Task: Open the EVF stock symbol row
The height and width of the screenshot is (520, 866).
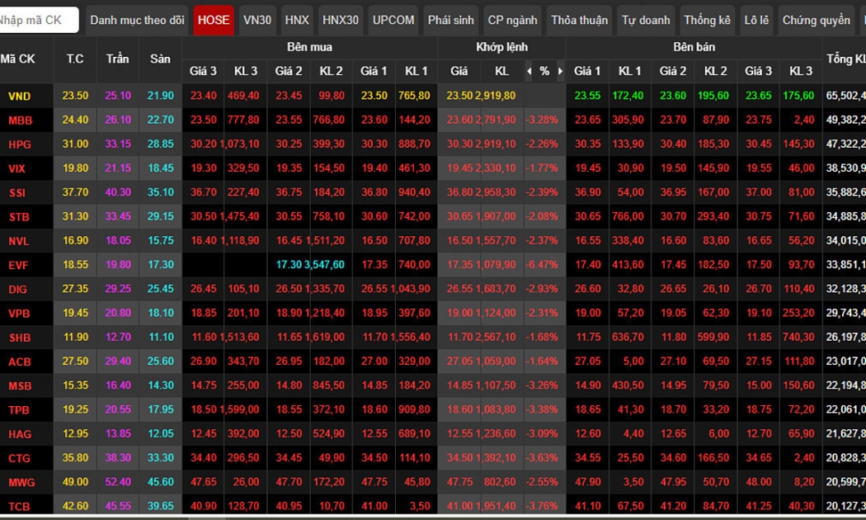Action: pyautogui.click(x=19, y=265)
